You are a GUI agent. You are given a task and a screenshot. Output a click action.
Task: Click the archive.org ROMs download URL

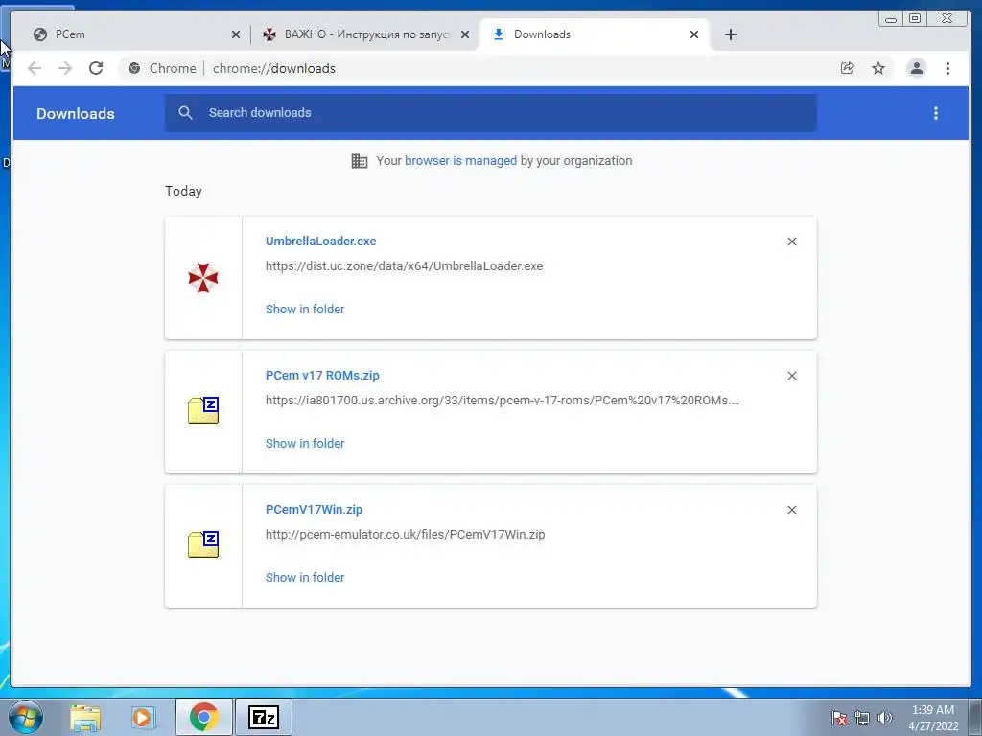coord(503,401)
